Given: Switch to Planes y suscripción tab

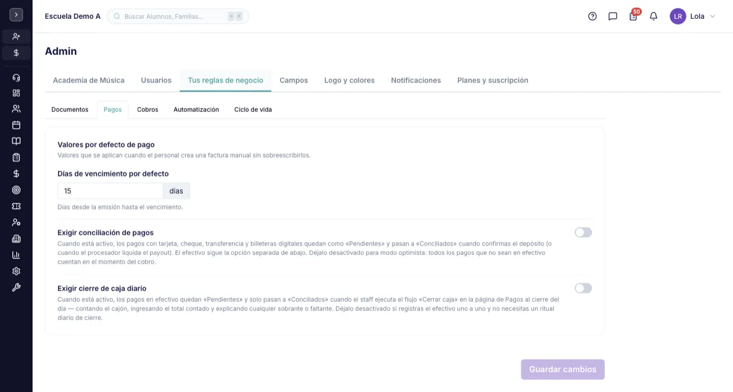Looking at the screenshot, I should click(493, 80).
